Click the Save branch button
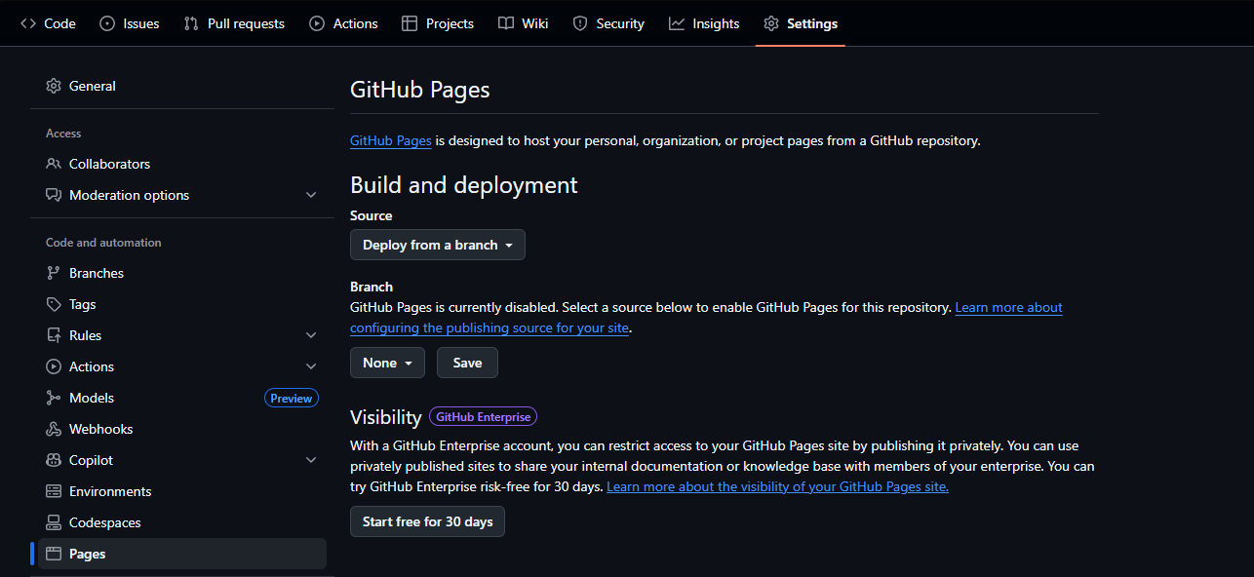This screenshot has height=577, width=1254. [x=467, y=362]
